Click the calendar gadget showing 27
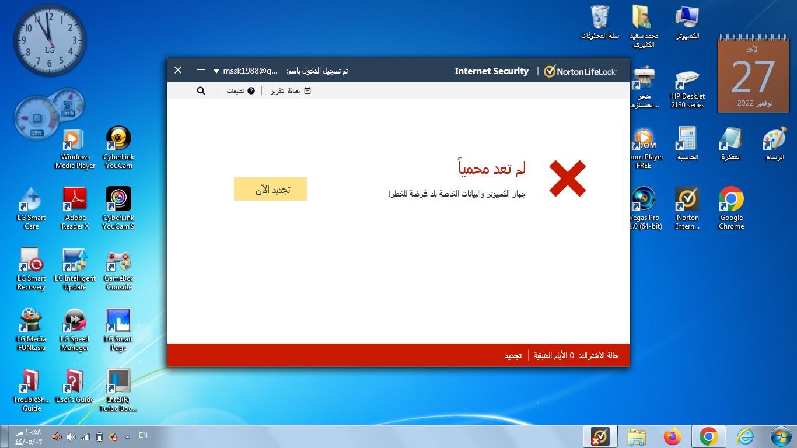This screenshot has height=448, width=797. (x=753, y=74)
